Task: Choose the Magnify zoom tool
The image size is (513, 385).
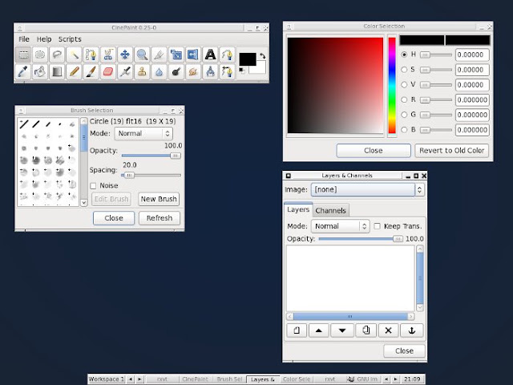Action: 142,55
